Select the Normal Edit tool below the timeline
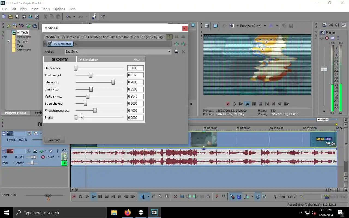 click(x=143, y=196)
